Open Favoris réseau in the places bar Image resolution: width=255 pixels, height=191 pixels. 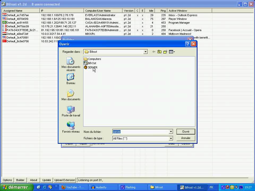pyautogui.click(x=71, y=127)
